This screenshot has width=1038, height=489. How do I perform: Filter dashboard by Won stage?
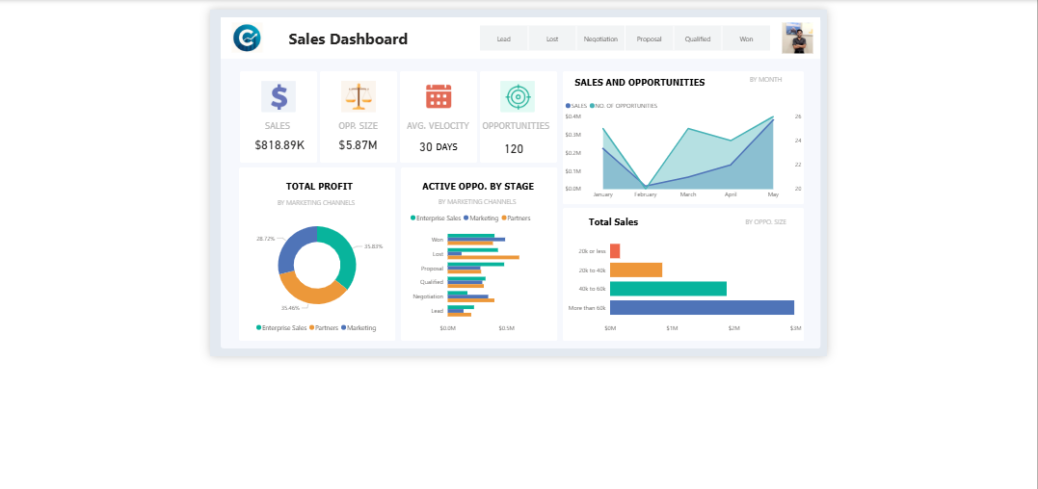[746, 39]
